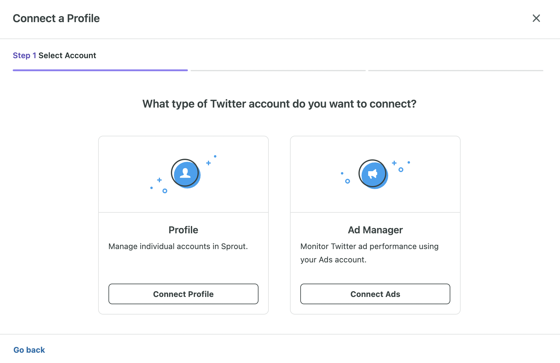
Task: Select the Profile account type card
Action: (x=183, y=225)
